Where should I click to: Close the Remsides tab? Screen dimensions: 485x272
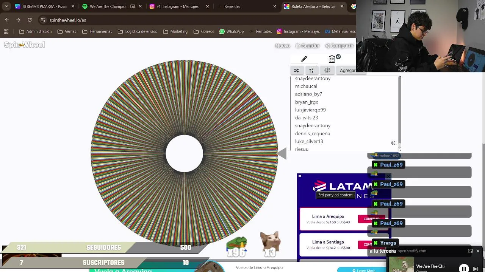coord(275,6)
